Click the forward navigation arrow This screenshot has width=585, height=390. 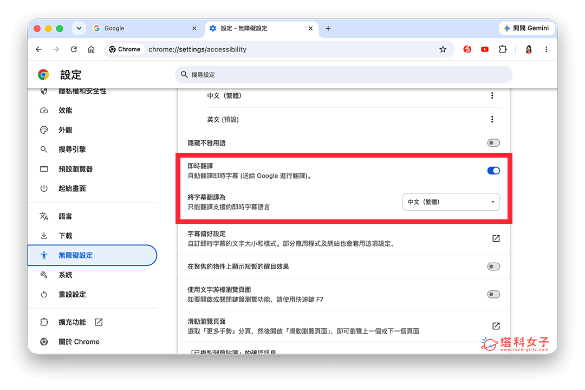(56, 49)
